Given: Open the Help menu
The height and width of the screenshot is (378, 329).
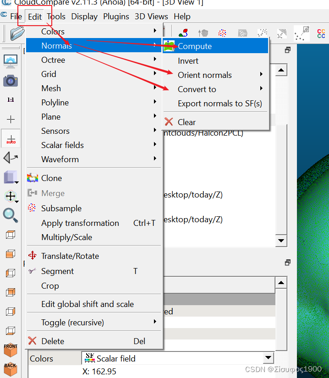Looking at the screenshot, I should coord(182,16).
